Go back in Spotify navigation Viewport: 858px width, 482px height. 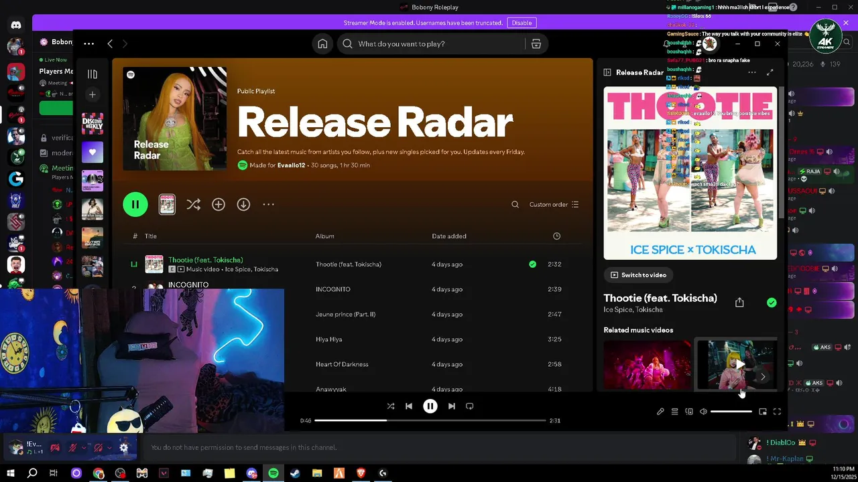110,44
